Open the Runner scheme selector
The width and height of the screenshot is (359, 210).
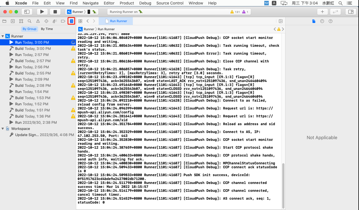pyautogui.click(x=75, y=12)
